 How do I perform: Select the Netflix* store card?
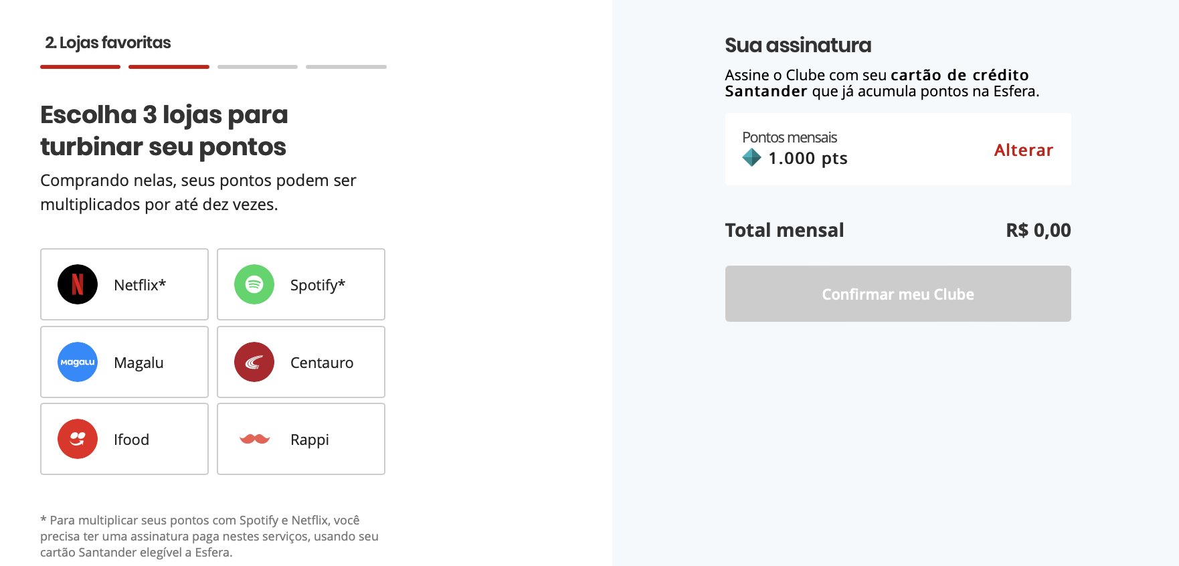[x=124, y=284]
